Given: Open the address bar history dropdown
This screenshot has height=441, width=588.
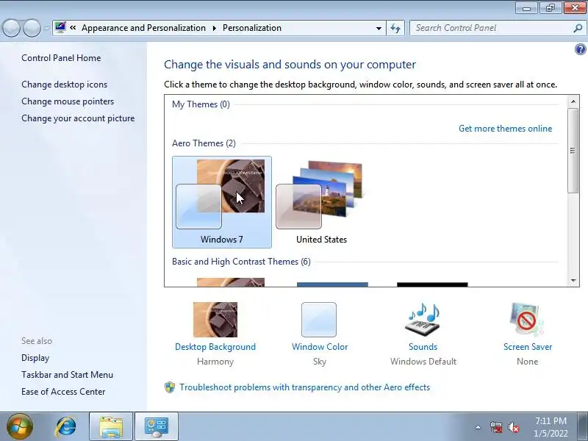Looking at the screenshot, I should [x=379, y=28].
